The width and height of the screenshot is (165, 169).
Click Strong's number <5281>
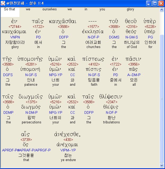point(31,64)
